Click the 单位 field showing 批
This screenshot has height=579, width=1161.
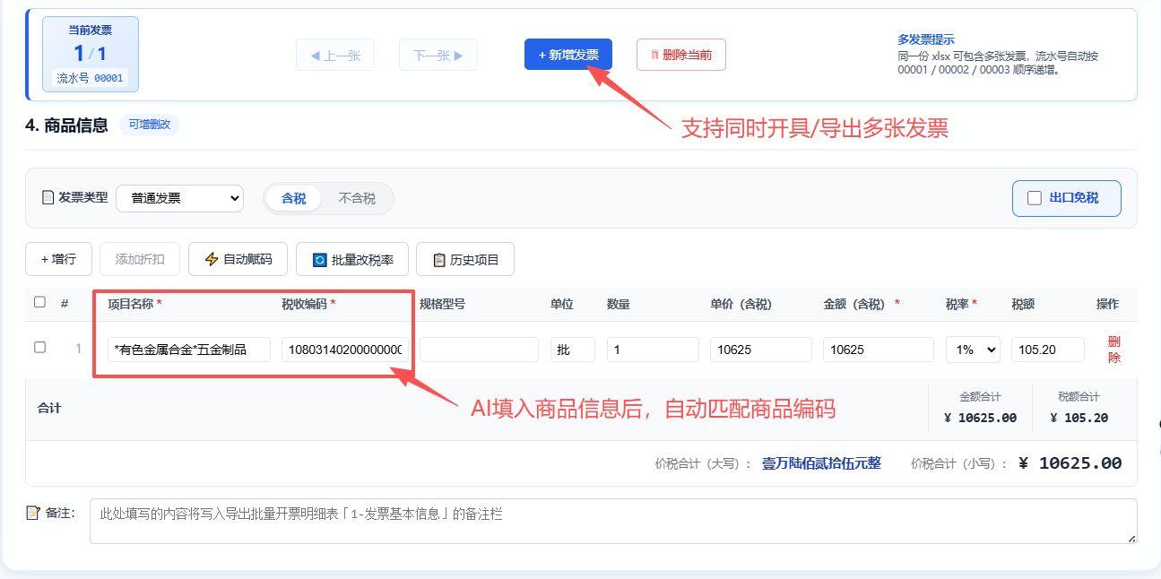point(573,350)
